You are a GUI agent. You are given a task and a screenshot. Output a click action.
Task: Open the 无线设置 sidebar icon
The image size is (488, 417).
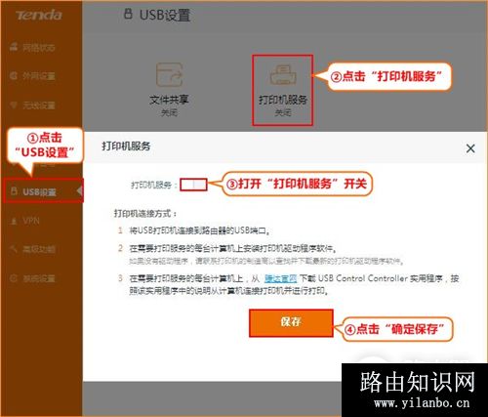[x=14, y=104]
